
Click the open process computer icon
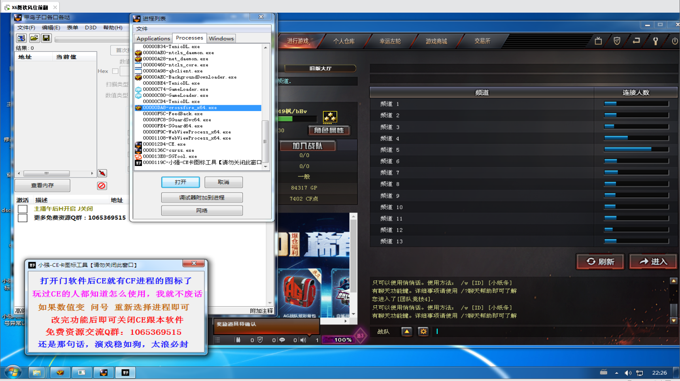click(21, 38)
